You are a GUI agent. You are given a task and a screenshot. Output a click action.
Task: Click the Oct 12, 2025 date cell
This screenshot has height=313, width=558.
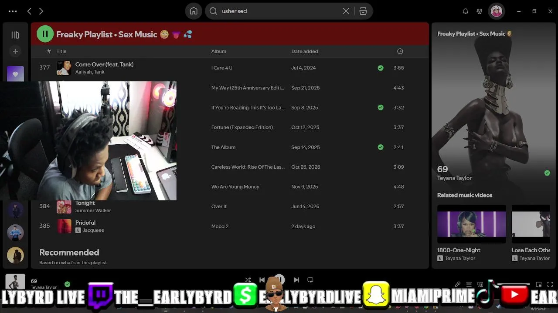[x=305, y=127]
